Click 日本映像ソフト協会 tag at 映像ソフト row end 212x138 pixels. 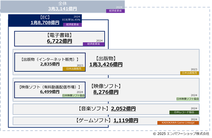pyautogui.click(x=187, y=99)
